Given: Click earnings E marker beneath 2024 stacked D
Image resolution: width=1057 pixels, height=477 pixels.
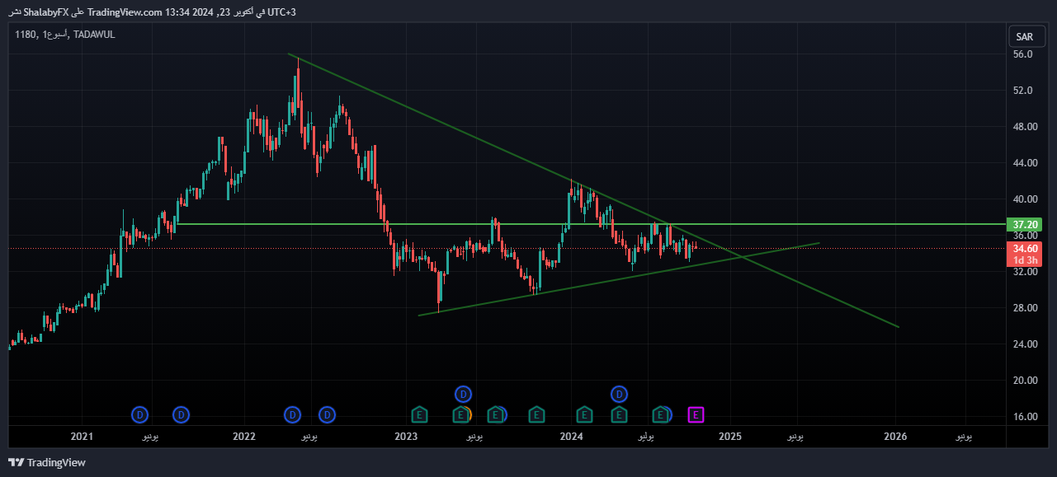Looking at the screenshot, I should click(618, 414).
